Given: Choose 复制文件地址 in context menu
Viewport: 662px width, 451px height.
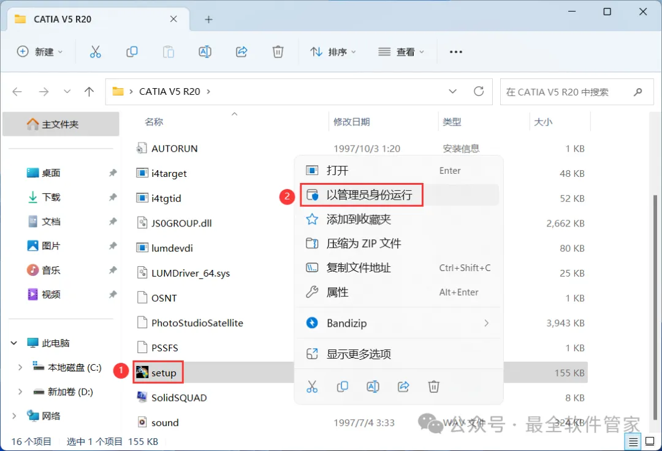Looking at the screenshot, I should pyautogui.click(x=399, y=267).
